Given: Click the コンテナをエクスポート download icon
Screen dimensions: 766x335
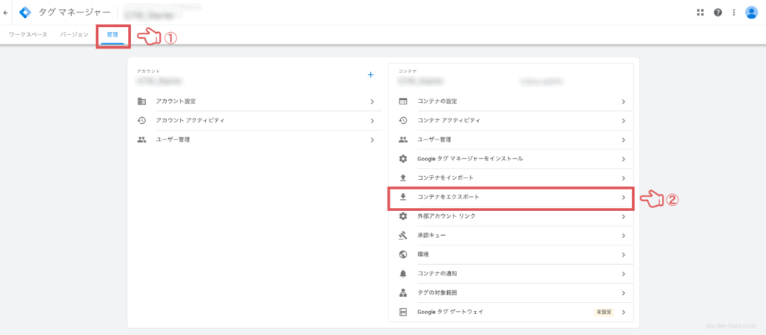Looking at the screenshot, I should (403, 197).
